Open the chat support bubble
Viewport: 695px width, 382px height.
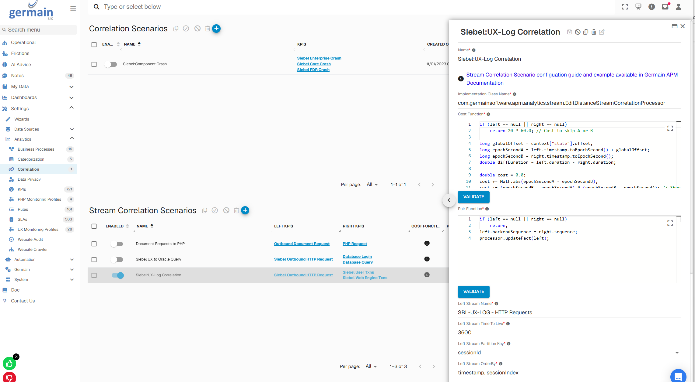tap(678, 377)
